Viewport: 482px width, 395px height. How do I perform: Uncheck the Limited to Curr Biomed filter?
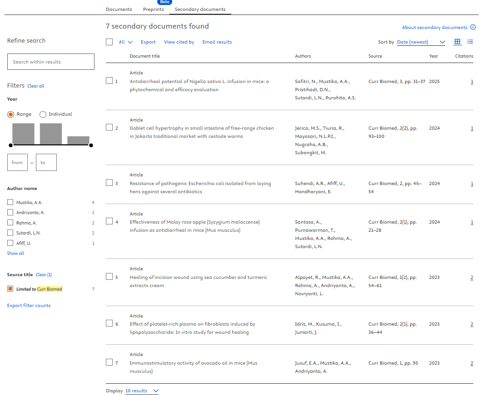(10, 289)
